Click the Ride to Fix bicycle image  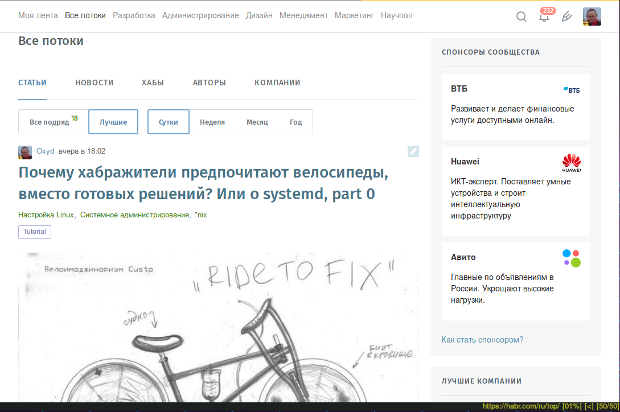218,327
